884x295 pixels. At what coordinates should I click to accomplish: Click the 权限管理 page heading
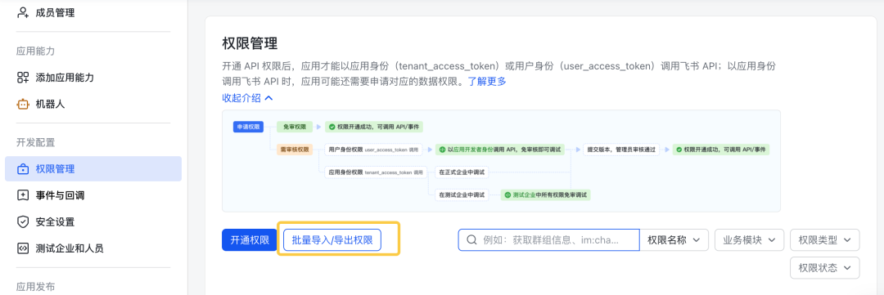point(250,43)
